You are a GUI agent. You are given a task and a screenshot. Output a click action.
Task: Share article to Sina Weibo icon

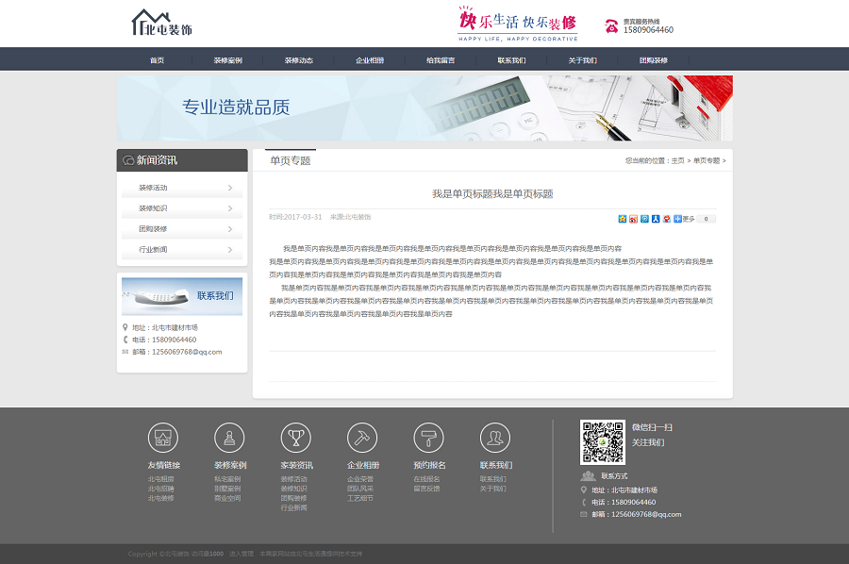(633, 219)
